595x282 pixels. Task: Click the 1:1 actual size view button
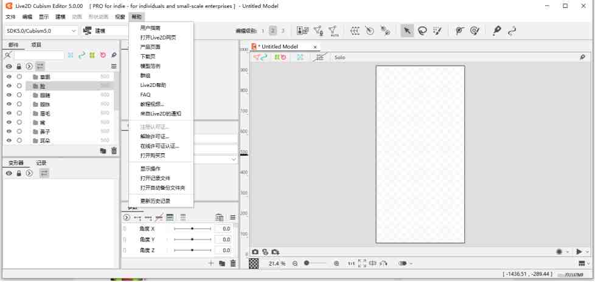(x=352, y=263)
